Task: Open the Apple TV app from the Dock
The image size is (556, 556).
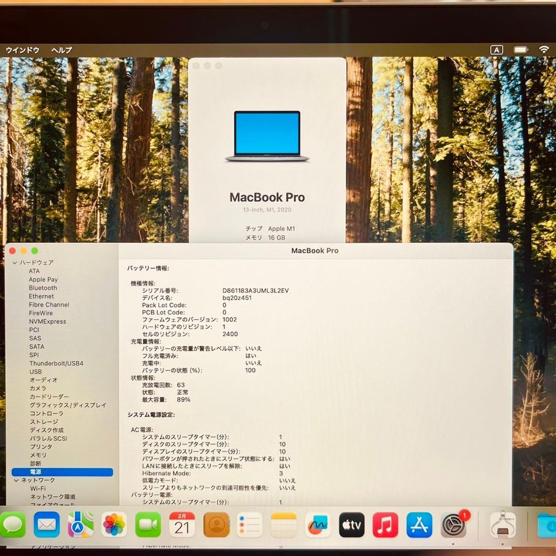Action: 351,525
